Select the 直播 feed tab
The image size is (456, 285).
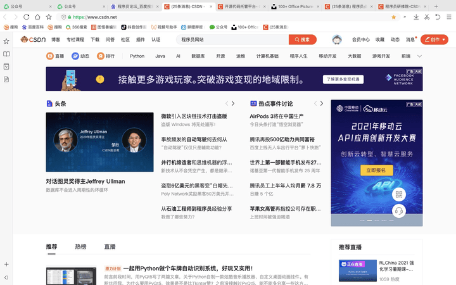(110, 246)
